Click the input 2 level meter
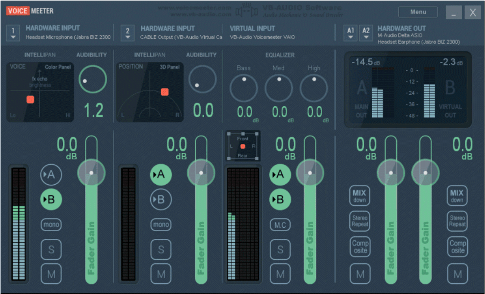Screen dimensions: 485x294 128,224
